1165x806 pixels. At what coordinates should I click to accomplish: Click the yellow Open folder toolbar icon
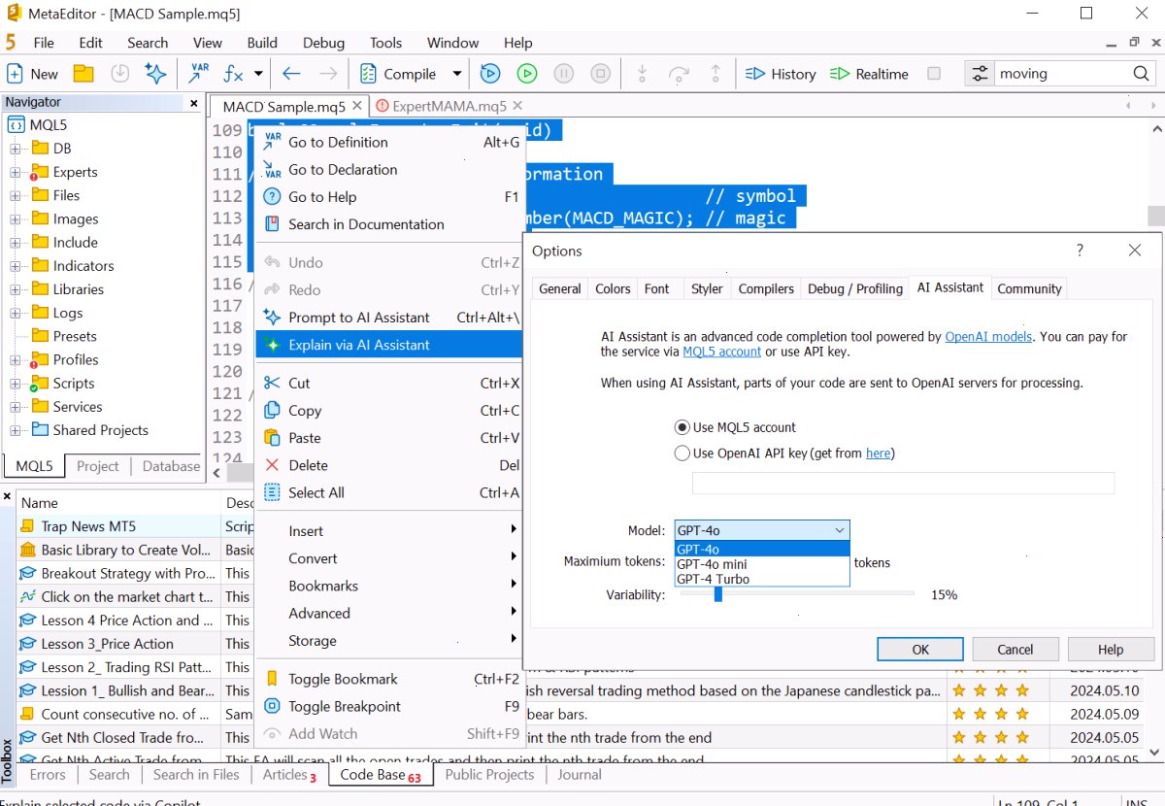(x=83, y=74)
